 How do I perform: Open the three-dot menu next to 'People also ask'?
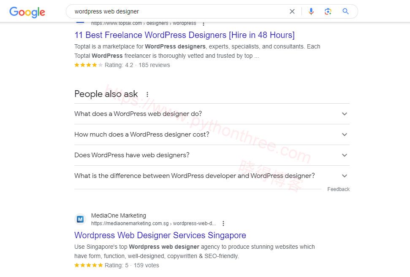pos(147,94)
